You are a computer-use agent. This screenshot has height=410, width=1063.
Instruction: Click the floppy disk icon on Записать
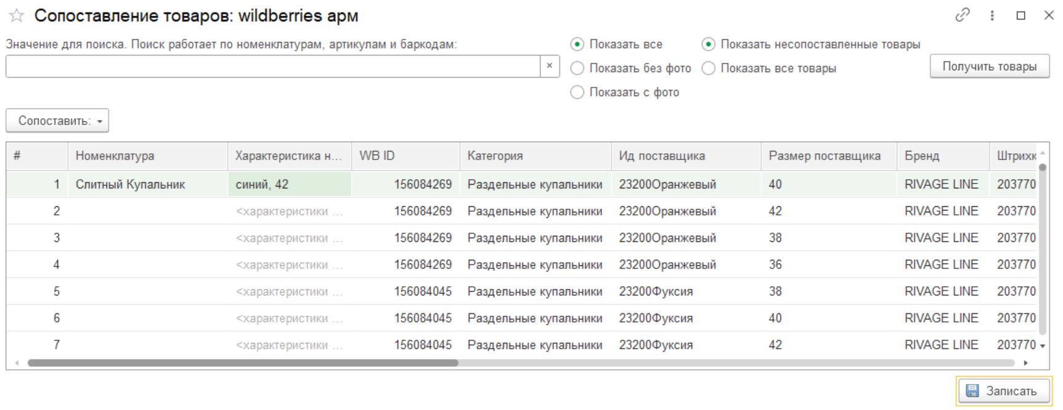pos(972,391)
